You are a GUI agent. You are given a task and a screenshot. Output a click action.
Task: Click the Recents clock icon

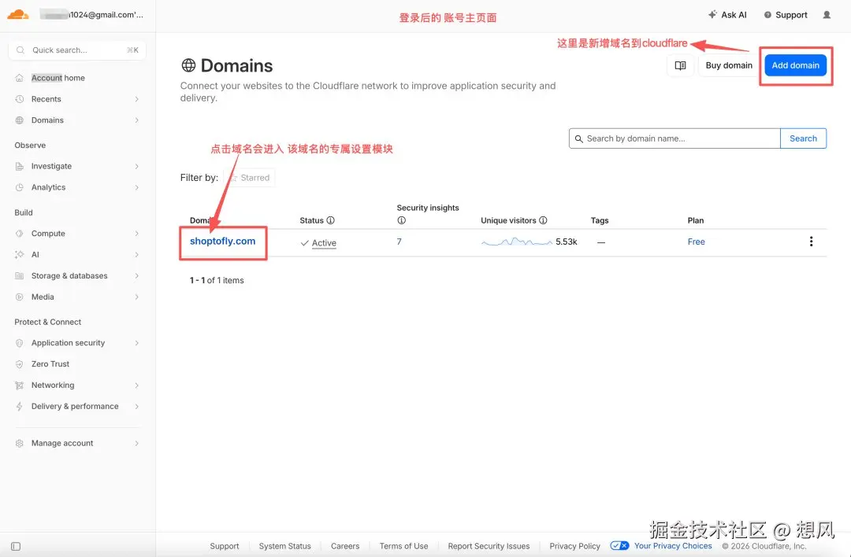pos(20,99)
